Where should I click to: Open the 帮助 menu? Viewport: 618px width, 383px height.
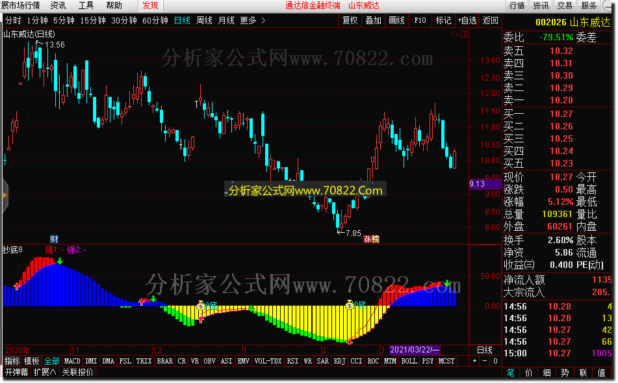tap(114, 5)
